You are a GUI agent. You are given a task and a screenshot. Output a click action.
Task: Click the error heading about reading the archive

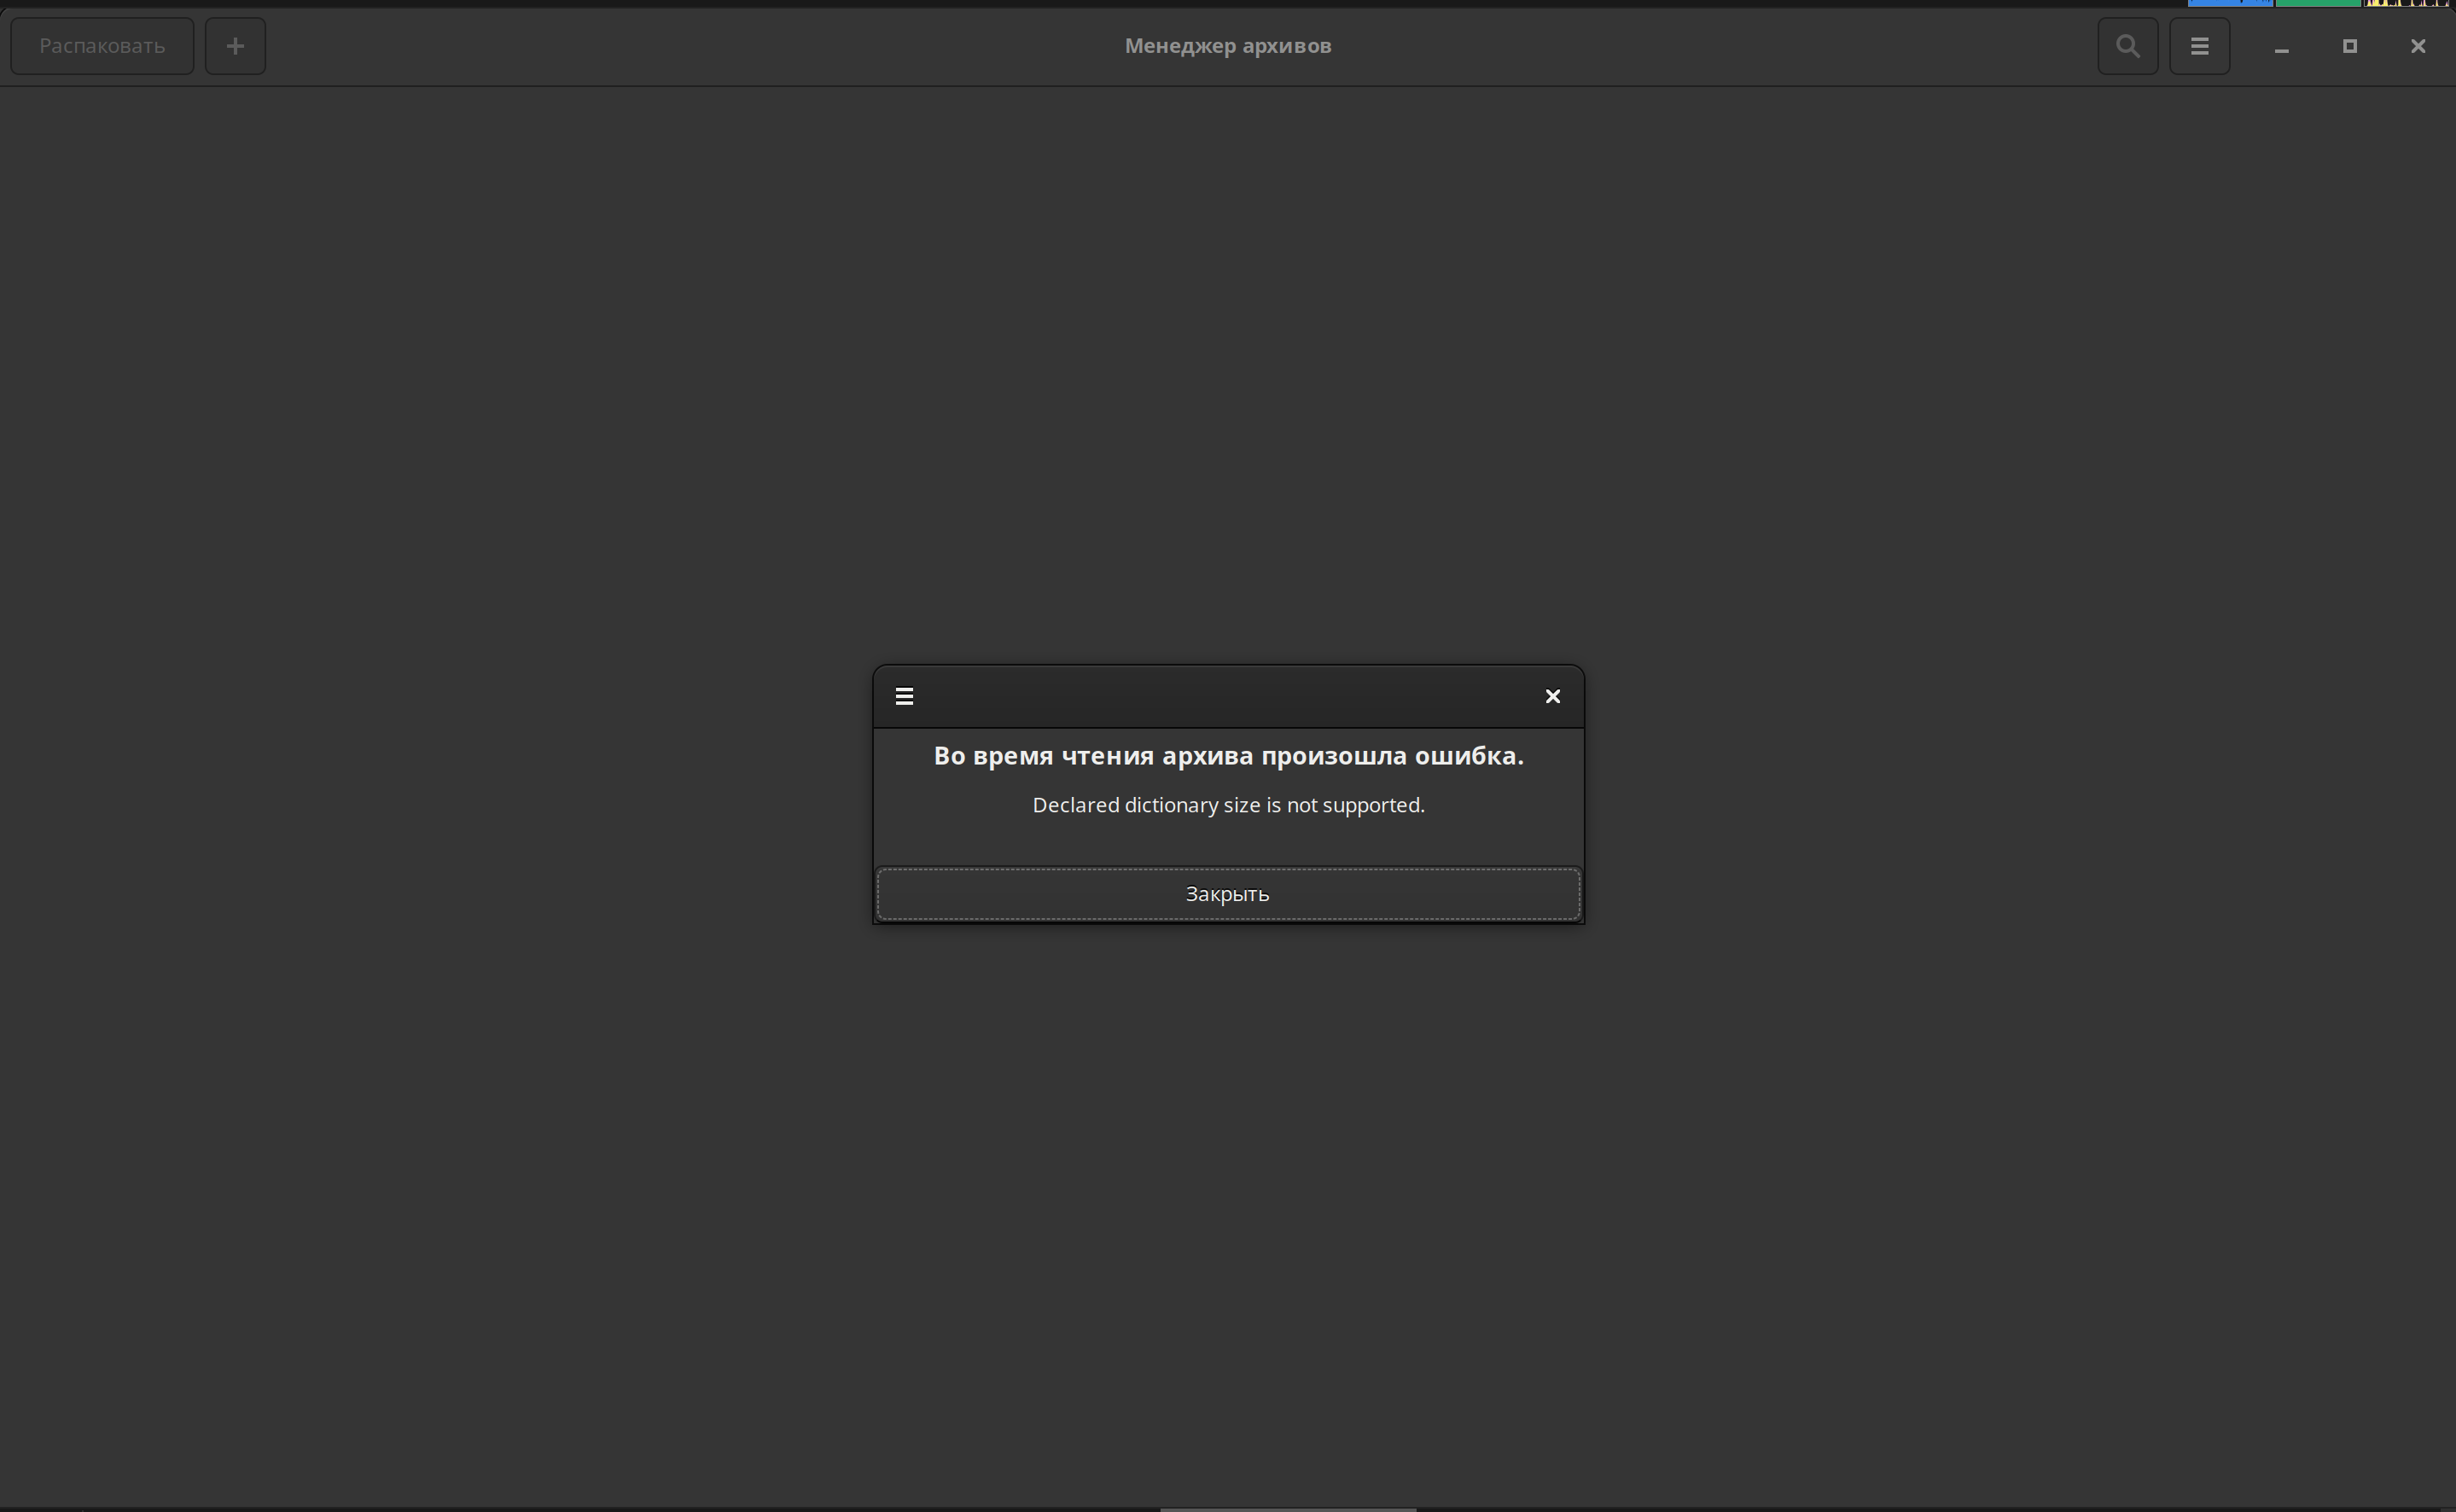click(1228, 756)
